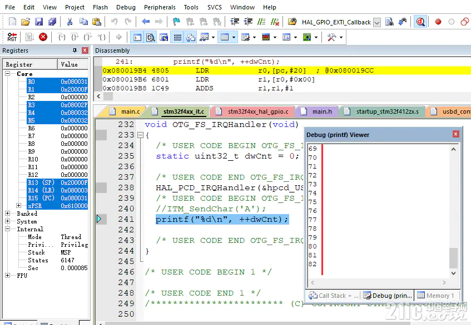The image size is (471, 325).
Task: Open the HAL_GPIO_EXTI_Callback search dropdown arrow
Action: click(377, 22)
